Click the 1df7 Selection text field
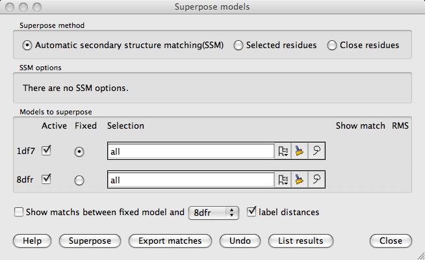Screen dimensions: 425x260 190,151
